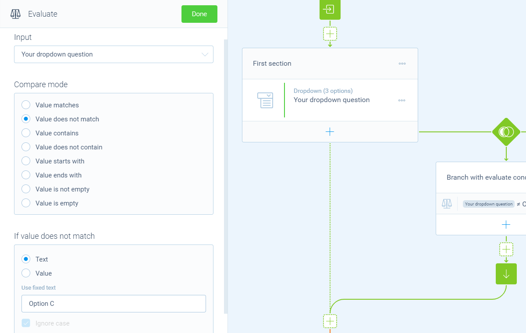Click the Evaluate scales icon in panel header

[x=16, y=14]
